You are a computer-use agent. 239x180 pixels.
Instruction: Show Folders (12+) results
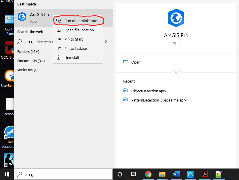pyautogui.click(x=28, y=52)
